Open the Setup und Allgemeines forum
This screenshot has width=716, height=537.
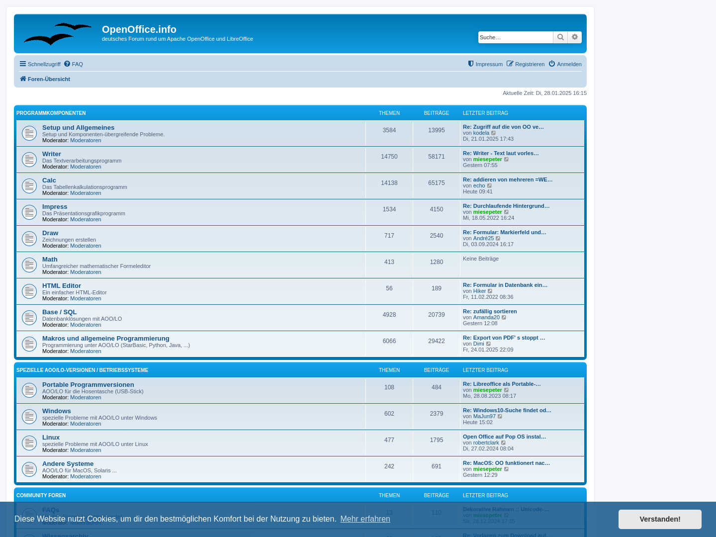[x=78, y=128]
